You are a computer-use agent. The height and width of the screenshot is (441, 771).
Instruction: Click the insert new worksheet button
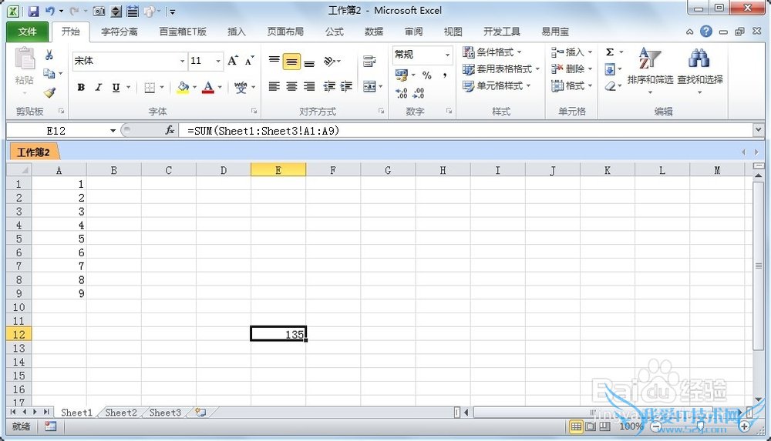coord(200,413)
